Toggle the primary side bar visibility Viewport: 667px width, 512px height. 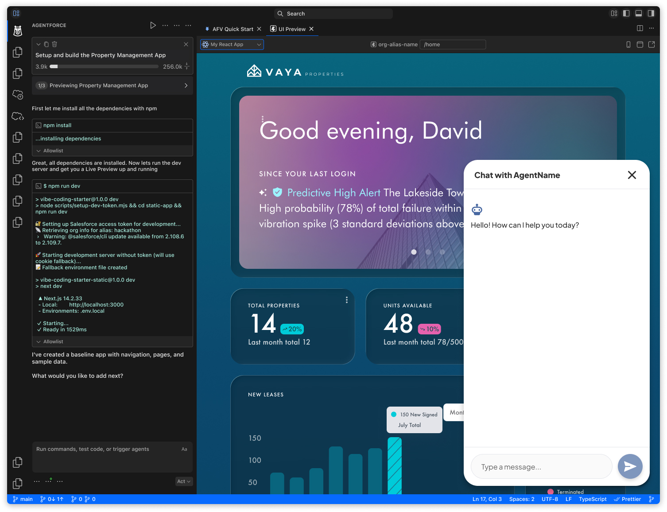click(626, 13)
